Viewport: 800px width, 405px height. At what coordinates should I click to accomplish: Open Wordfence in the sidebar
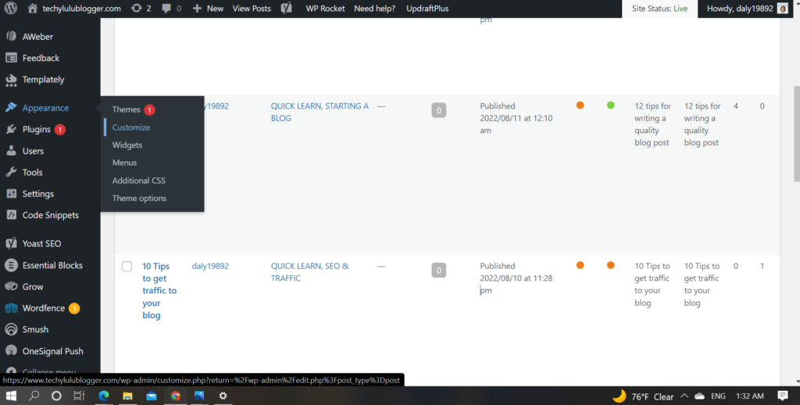[x=45, y=308]
